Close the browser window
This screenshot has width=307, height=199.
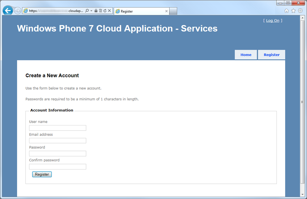(298, 3)
